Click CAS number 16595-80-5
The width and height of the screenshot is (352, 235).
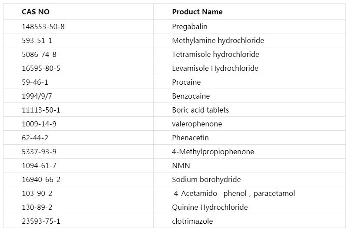[41, 68]
